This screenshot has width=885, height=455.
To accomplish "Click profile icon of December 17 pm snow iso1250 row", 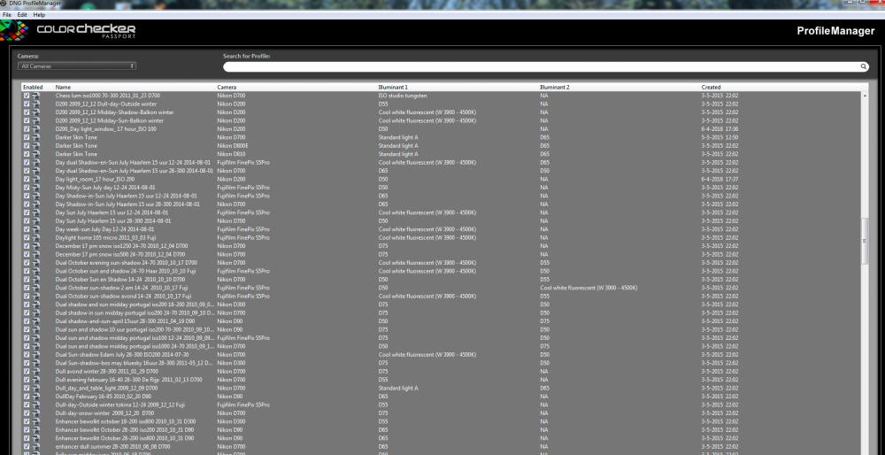I will tap(36, 246).
